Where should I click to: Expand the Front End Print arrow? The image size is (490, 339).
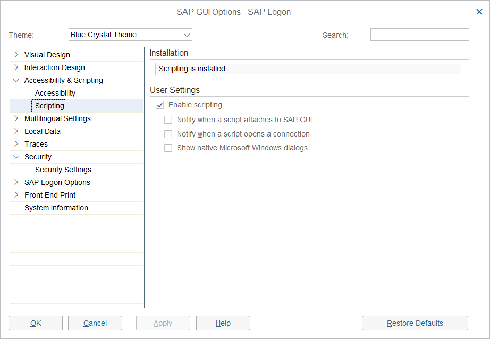pyautogui.click(x=16, y=194)
